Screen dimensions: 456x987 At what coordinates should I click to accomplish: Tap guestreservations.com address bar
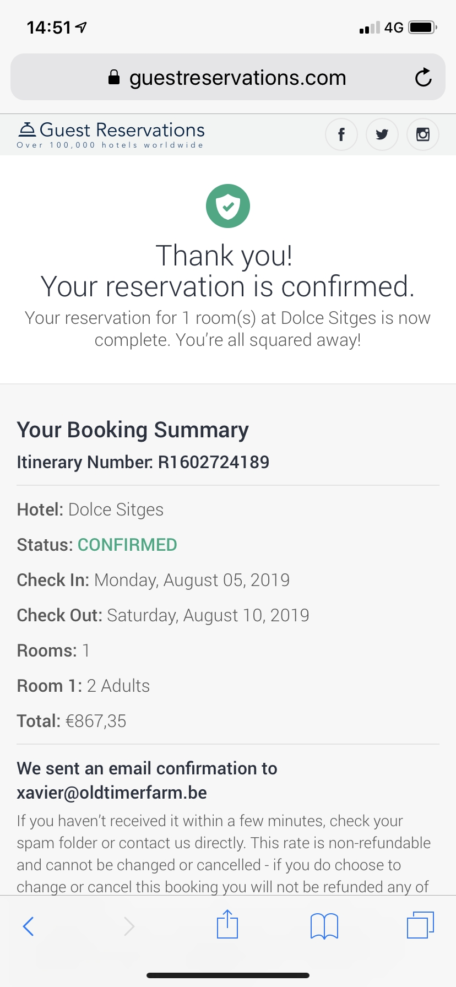pos(237,78)
